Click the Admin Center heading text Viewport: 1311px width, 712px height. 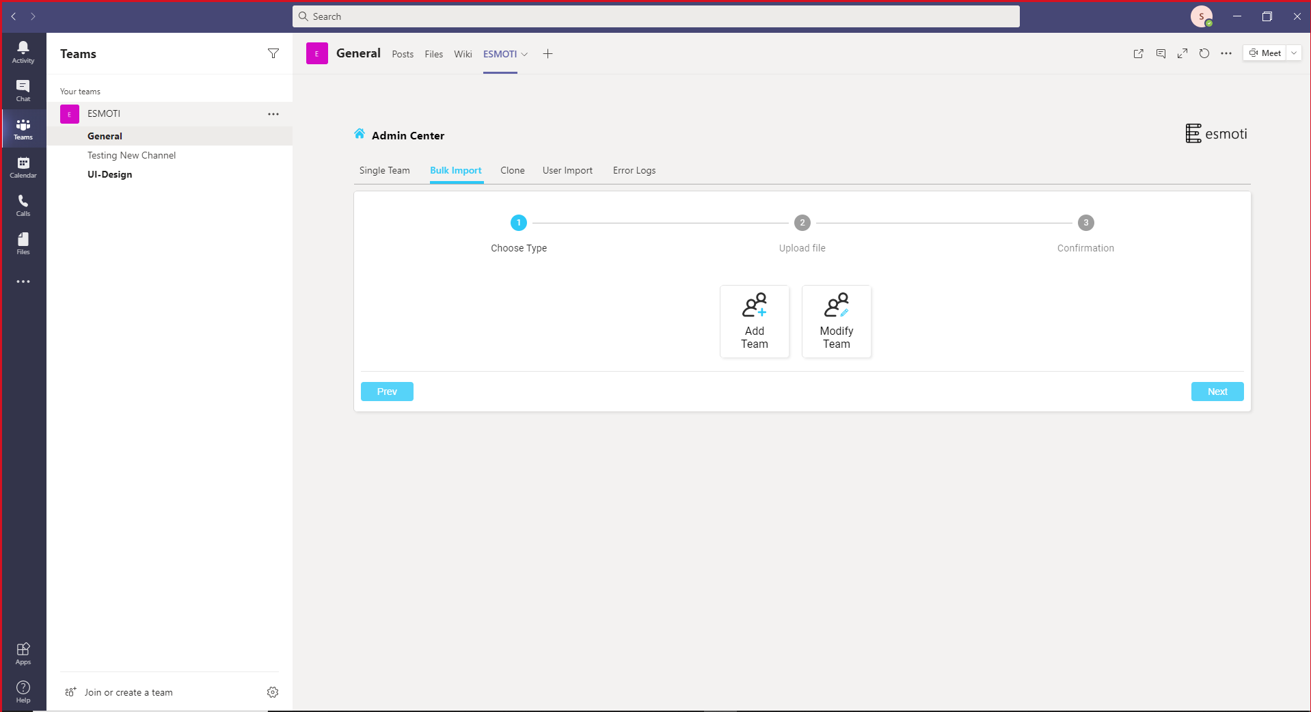(x=408, y=136)
